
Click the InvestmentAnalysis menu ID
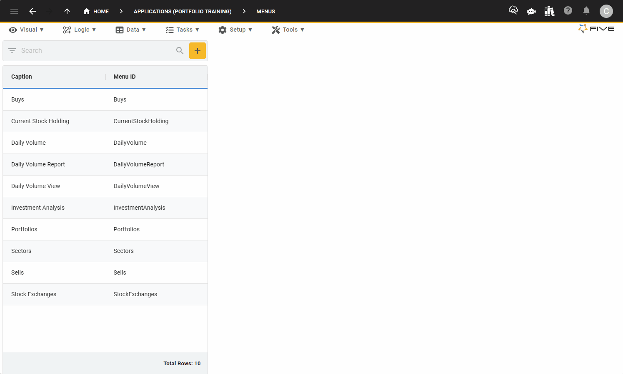coord(139,208)
